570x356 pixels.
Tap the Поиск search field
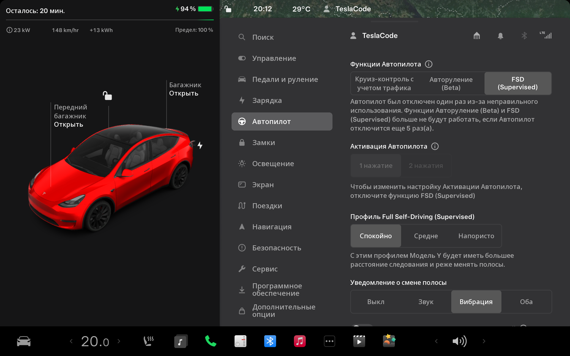(x=282, y=37)
